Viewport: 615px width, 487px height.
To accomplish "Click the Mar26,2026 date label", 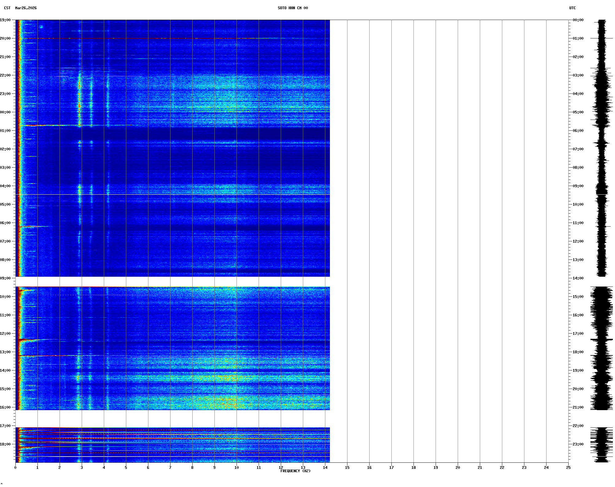I will tap(26, 8).
